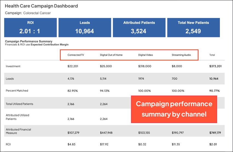The width and height of the screenshot is (233, 152).
Task: Select the Investment row label
Action: pos(13,66)
